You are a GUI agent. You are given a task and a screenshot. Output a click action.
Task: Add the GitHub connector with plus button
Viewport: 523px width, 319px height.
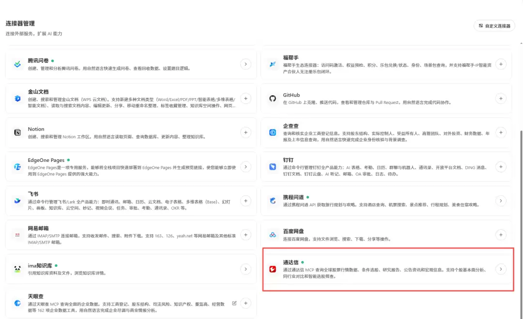(x=501, y=99)
